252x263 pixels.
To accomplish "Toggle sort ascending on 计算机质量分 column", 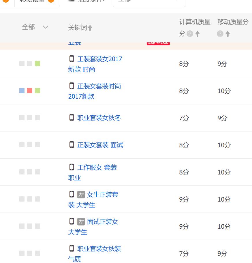I will point(197,33).
